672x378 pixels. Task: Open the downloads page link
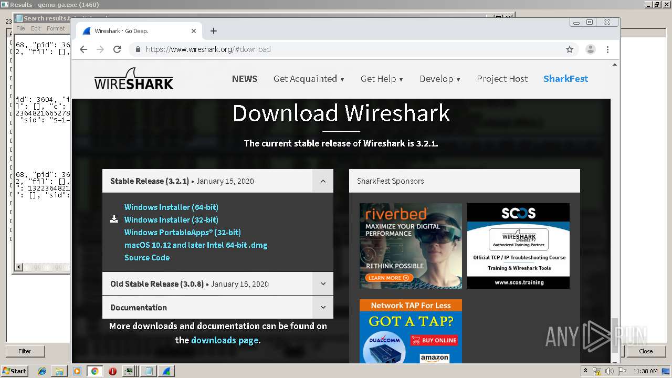click(225, 340)
